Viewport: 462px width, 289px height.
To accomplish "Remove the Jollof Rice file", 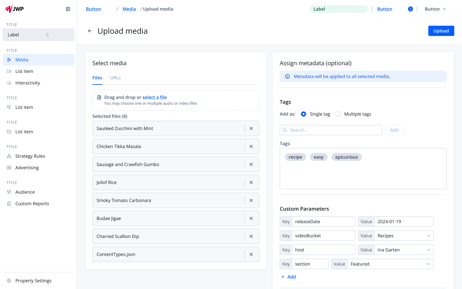I will point(251,182).
